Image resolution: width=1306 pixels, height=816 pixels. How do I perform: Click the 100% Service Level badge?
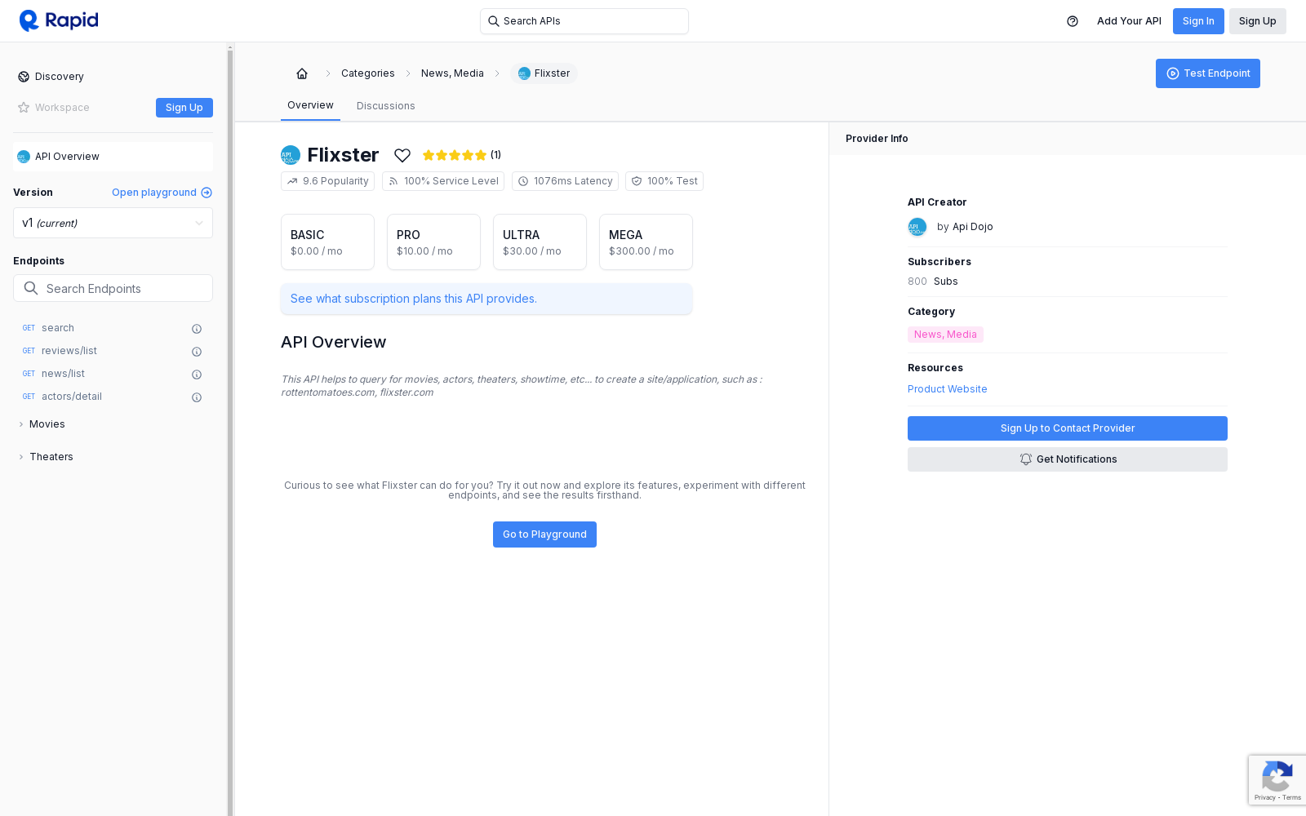pyautogui.click(x=443, y=181)
